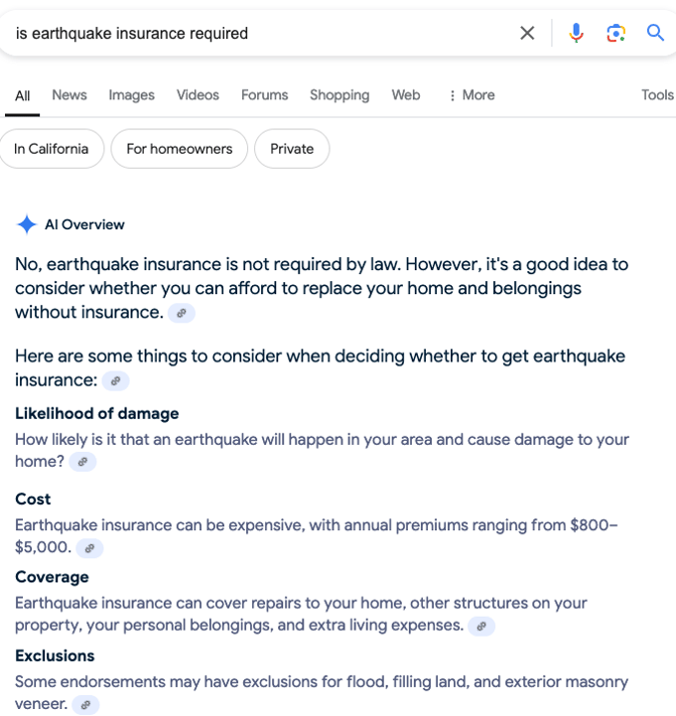
Task: Click the 'Likelihood of damage' heading
Action: click(96, 414)
